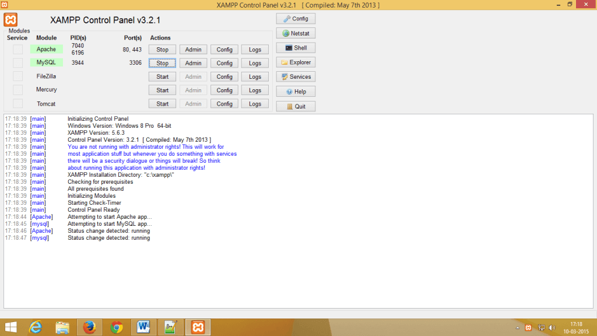
Task: Open the Services button
Action: click(x=296, y=76)
